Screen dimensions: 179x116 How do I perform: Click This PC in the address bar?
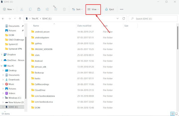click(35, 18)
